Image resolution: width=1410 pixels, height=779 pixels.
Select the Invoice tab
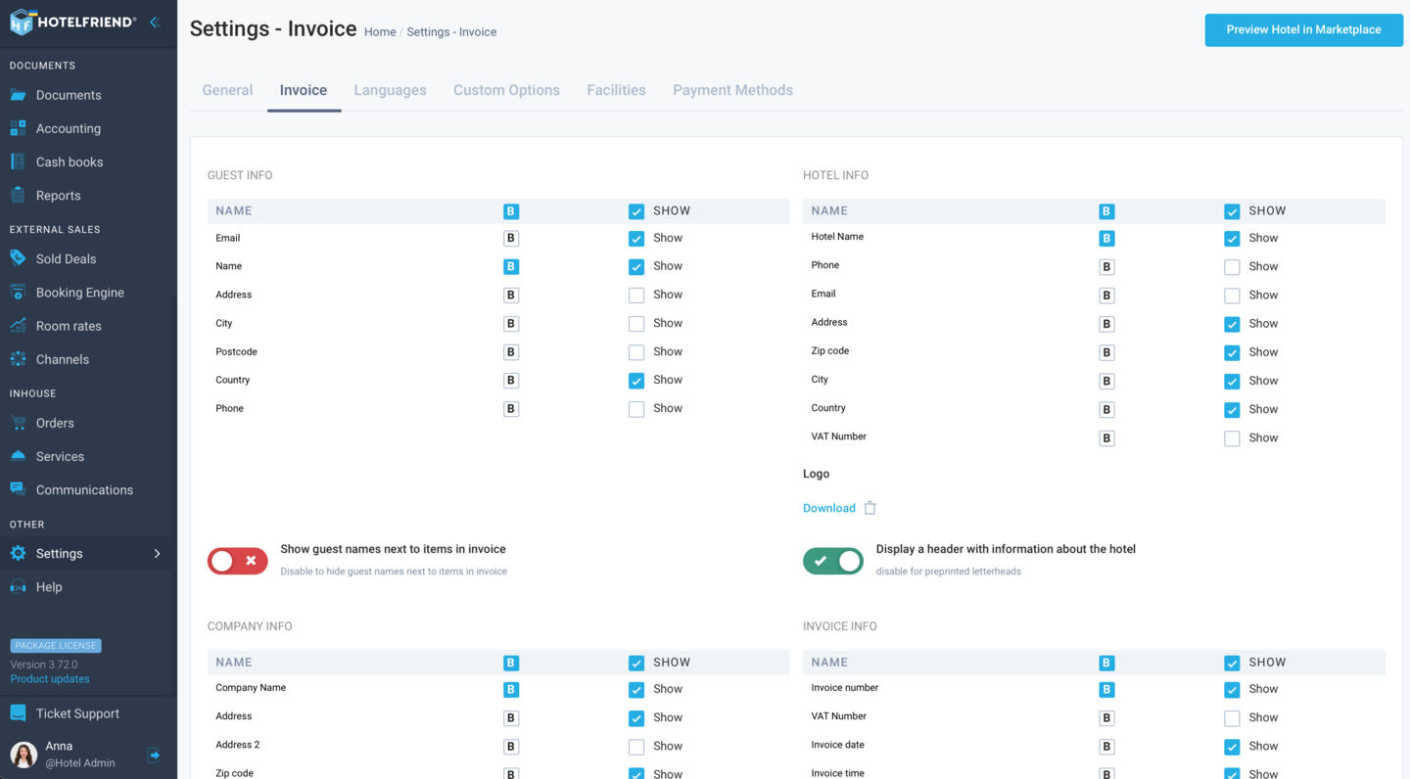304,90
